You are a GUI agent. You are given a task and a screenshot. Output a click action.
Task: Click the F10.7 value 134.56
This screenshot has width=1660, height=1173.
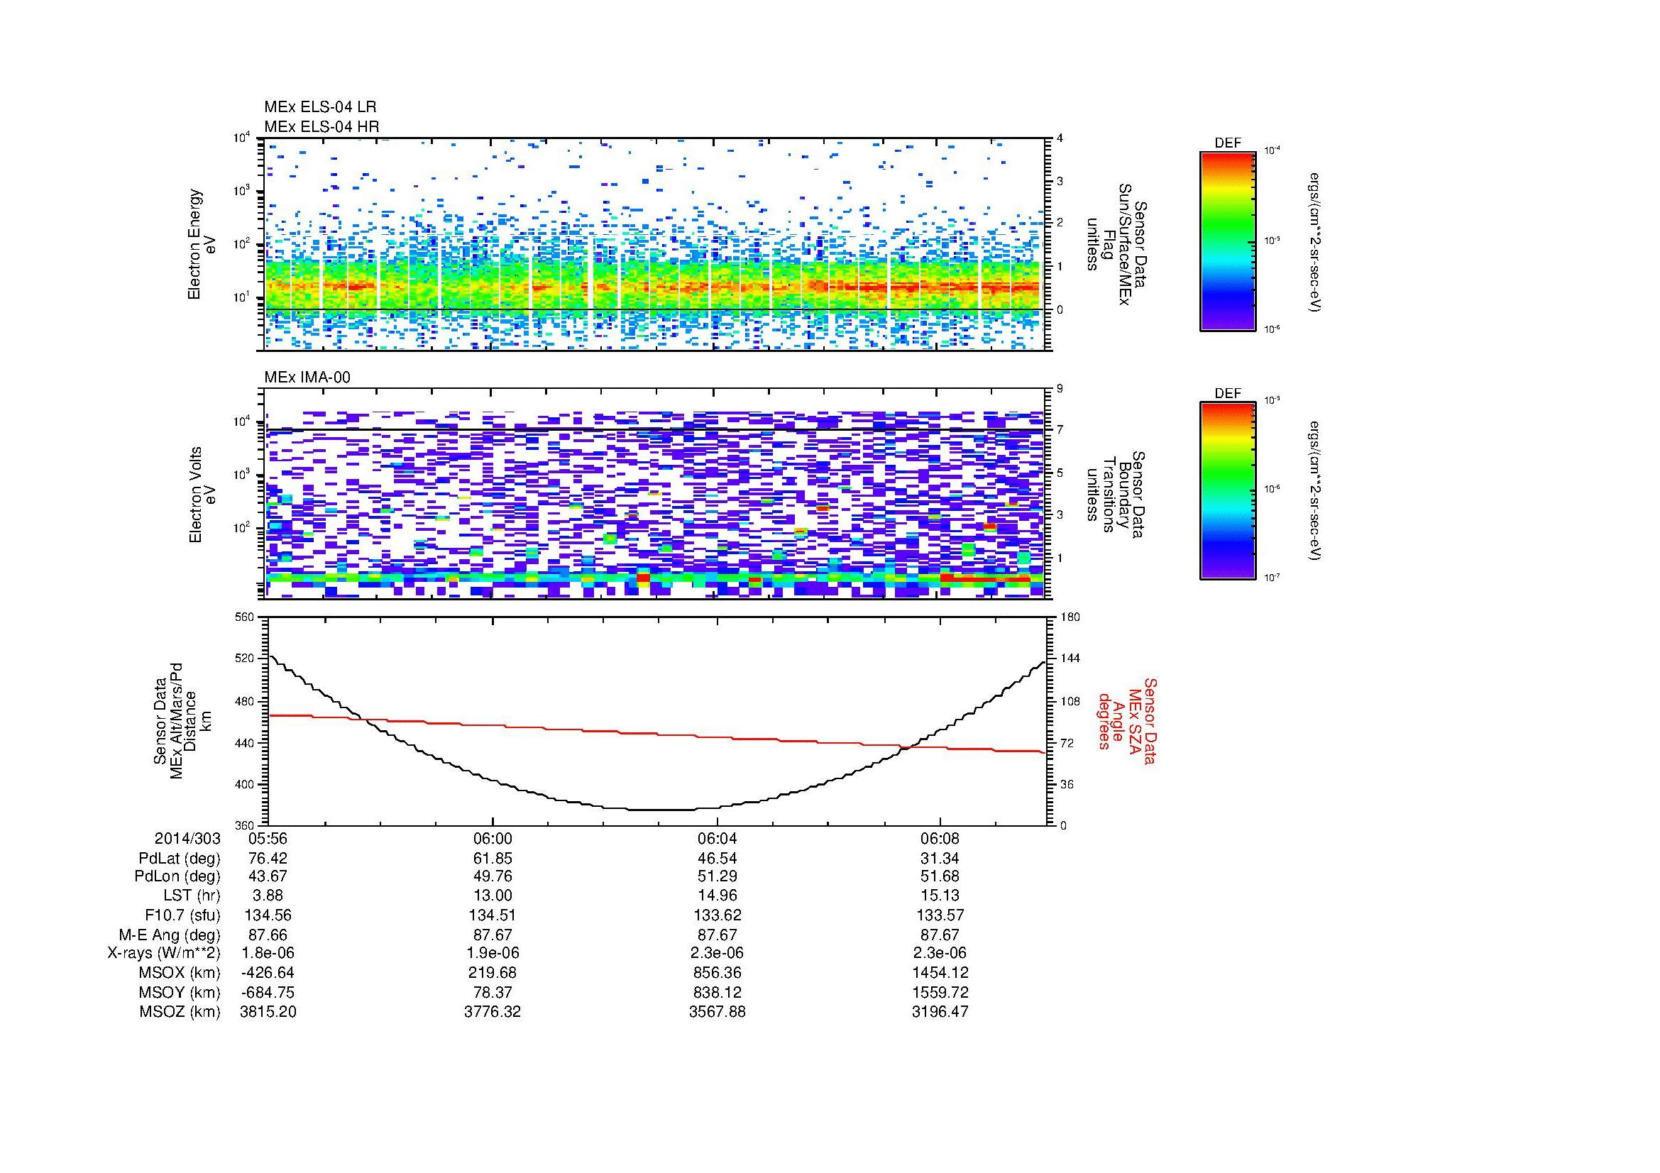point(268,915)
